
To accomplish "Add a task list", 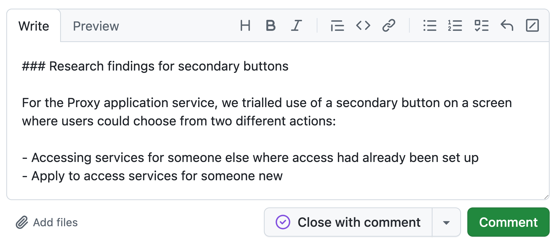I will click(481, 26).
